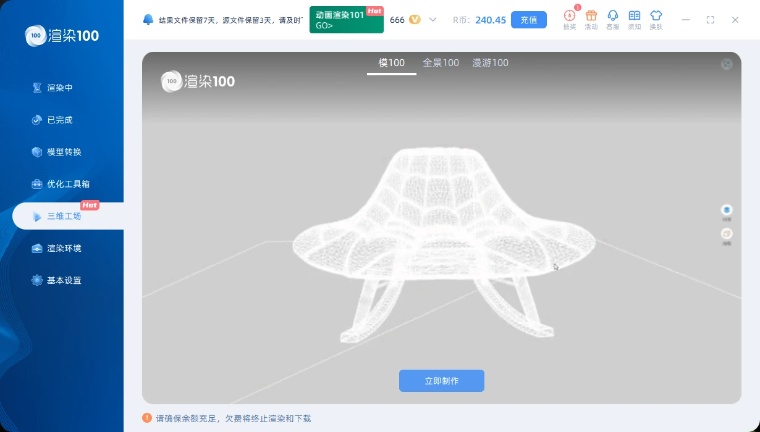This screenshot has height=432, width=760.
Task: Click the checkmark icon beside 已完成
Action: tap(37, 120)
